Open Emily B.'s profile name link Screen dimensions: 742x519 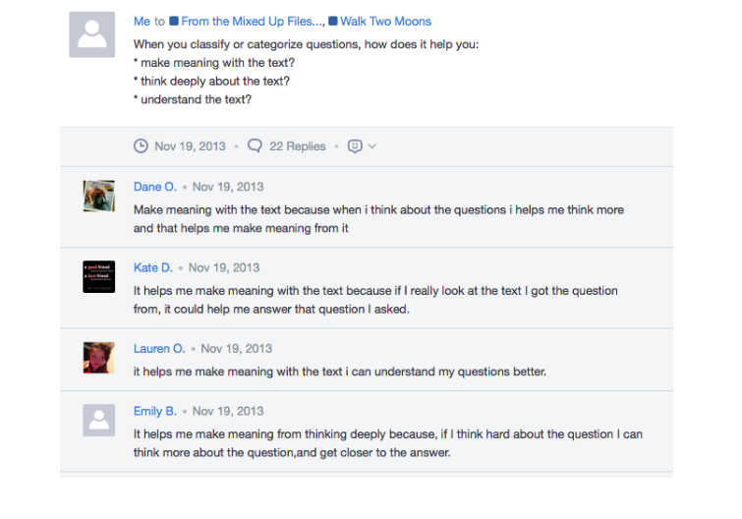click(155, 411)
